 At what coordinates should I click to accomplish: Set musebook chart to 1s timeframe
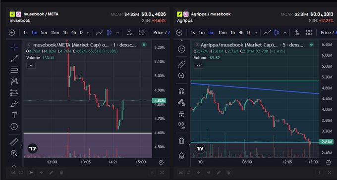[x=25, y=33]
